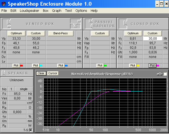
Task: Open the File menu
Action: tap(4, 11)
